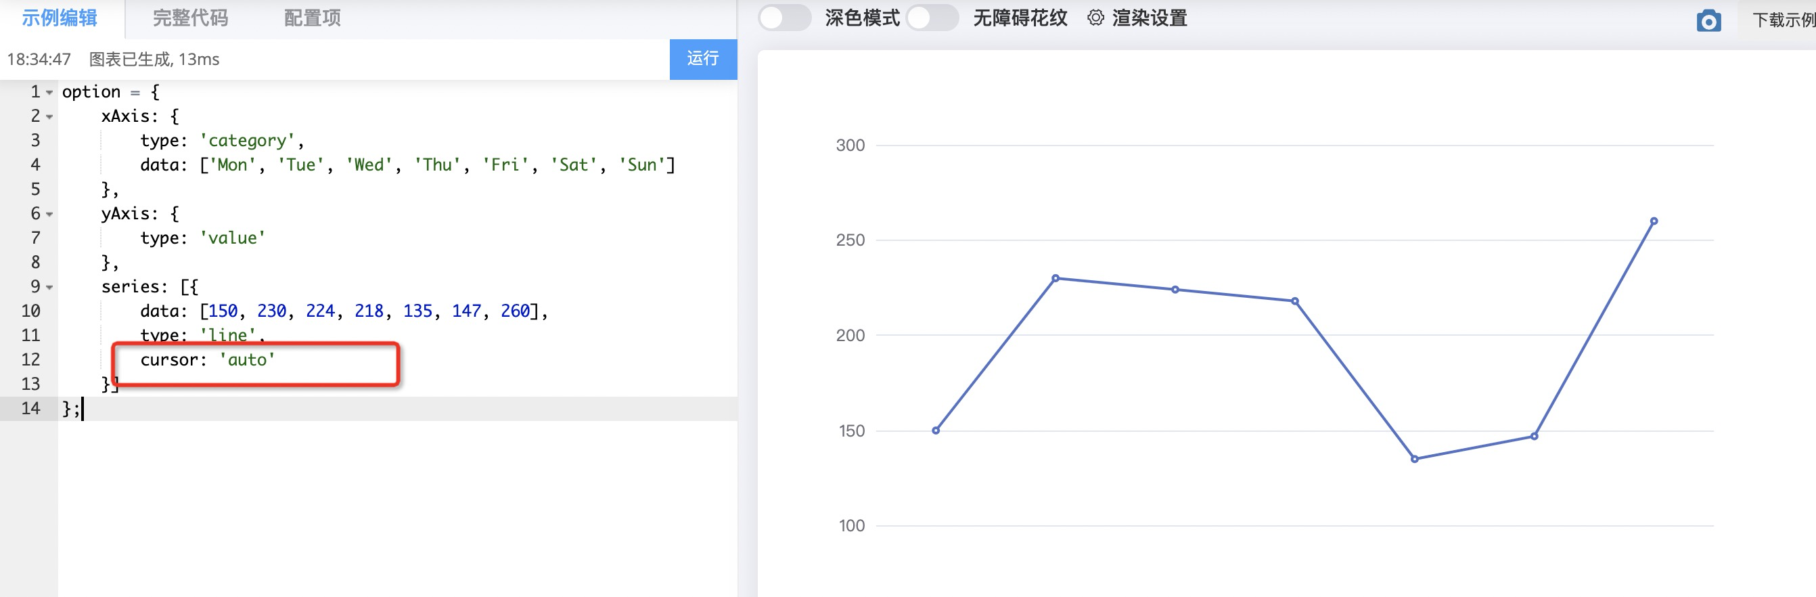Toggle the 无障碍花纹 pattern switch
1816x597 pixels.
[x=932, y=18]
